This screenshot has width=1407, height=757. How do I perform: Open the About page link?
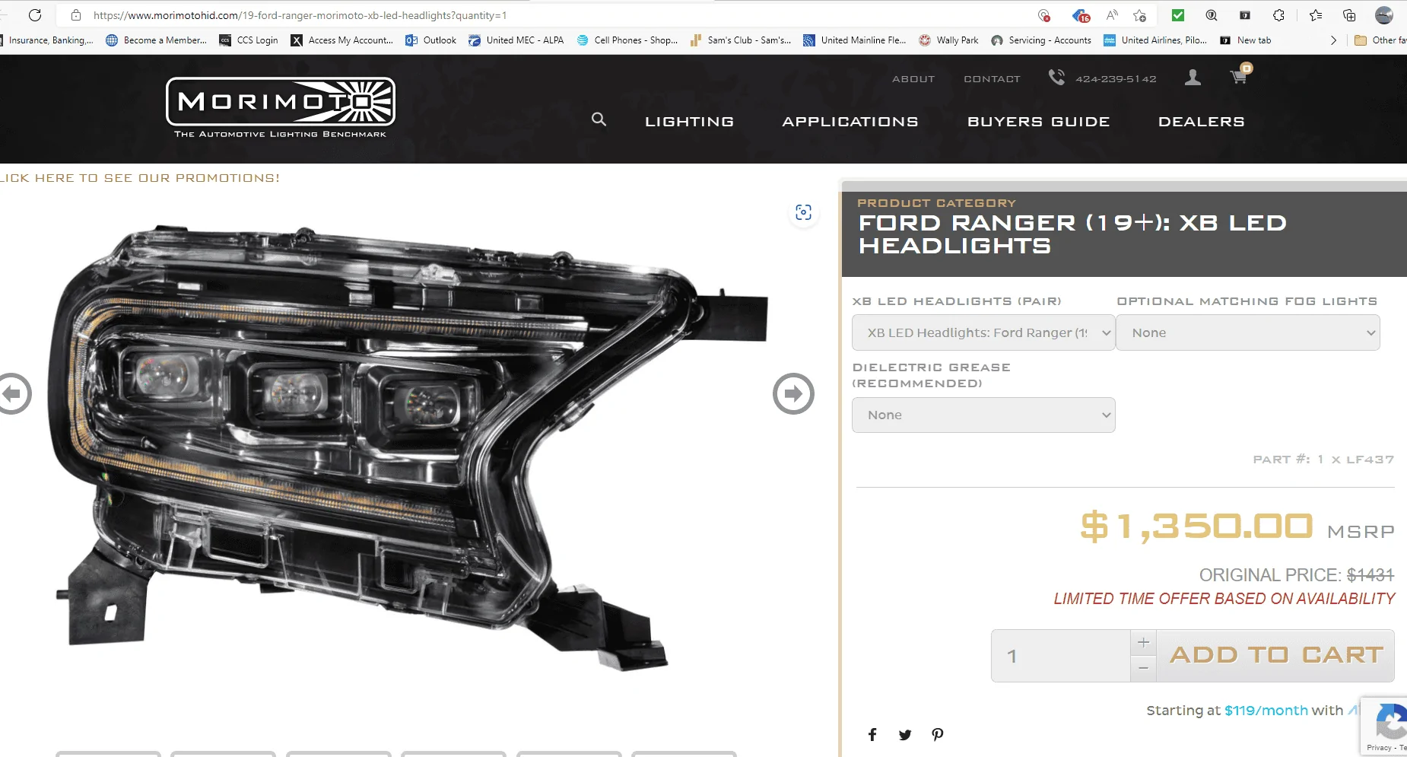pos(913,79)
